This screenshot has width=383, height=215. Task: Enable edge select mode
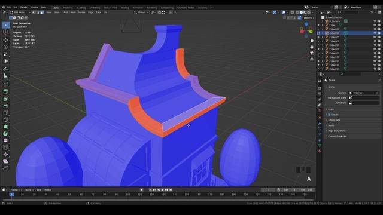click(x=38, y=13)
